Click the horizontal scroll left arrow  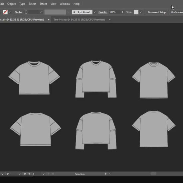110,174
